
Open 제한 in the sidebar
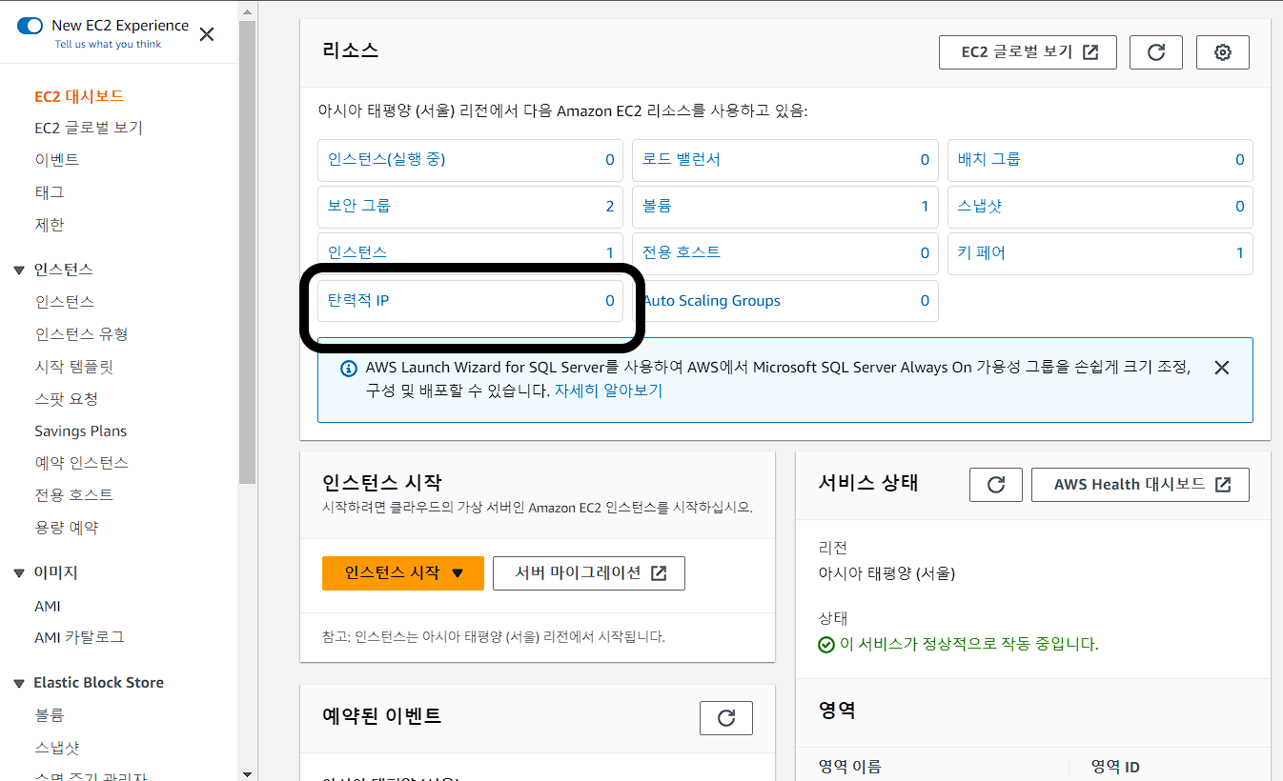click(x=50, y=225)
